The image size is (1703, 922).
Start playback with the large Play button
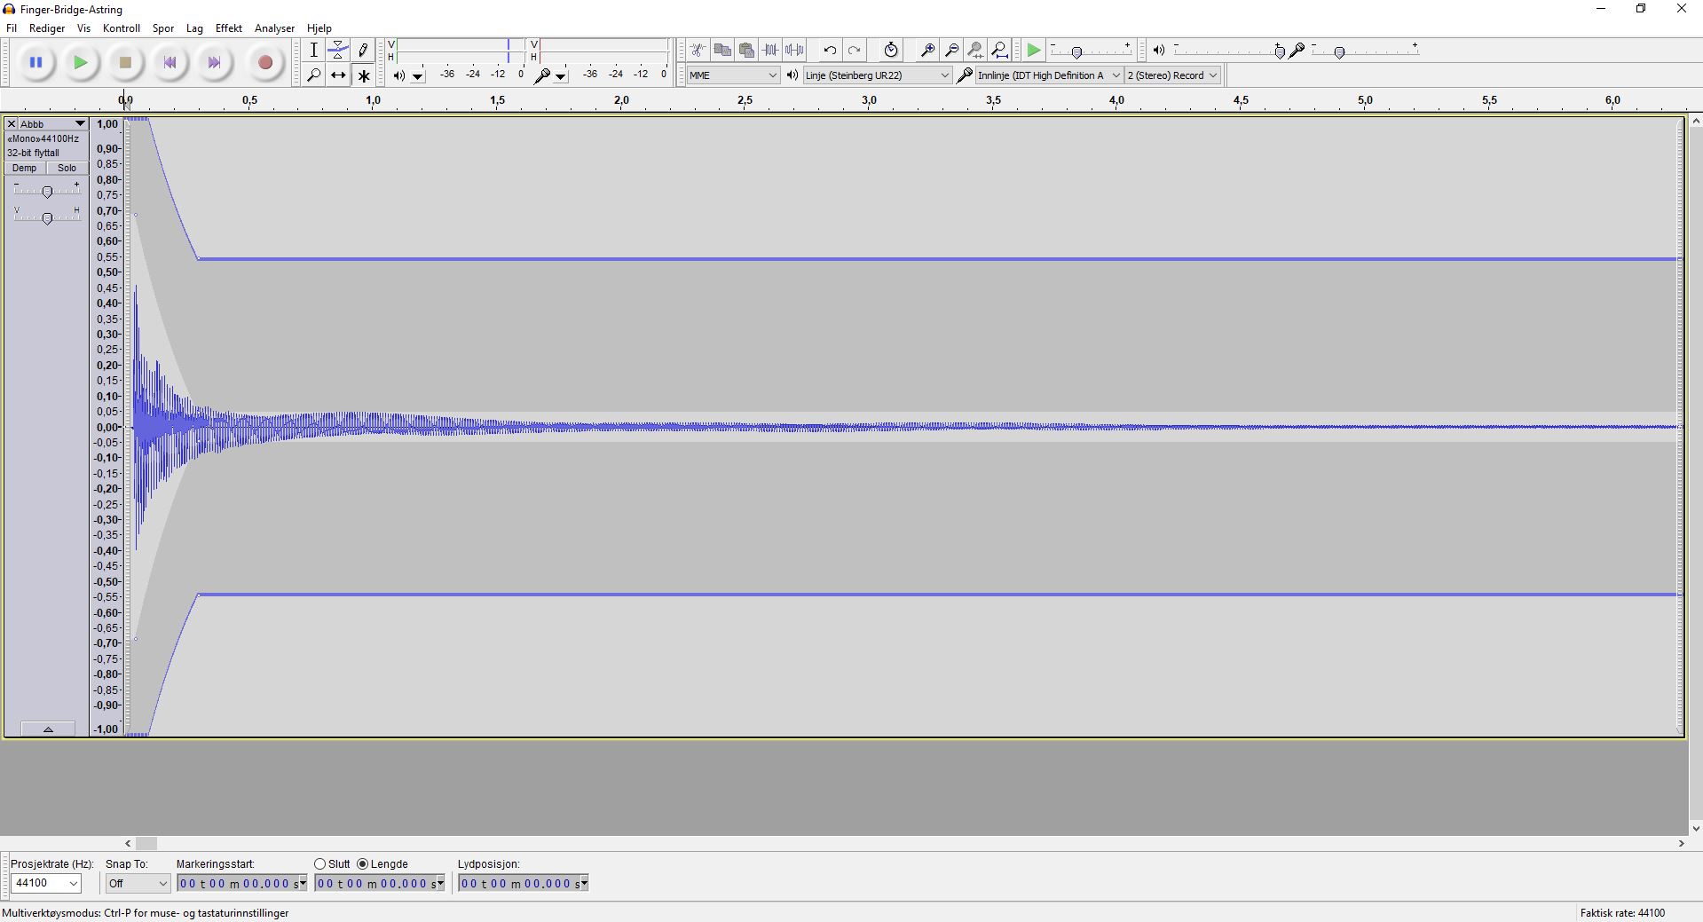[81, 63]
